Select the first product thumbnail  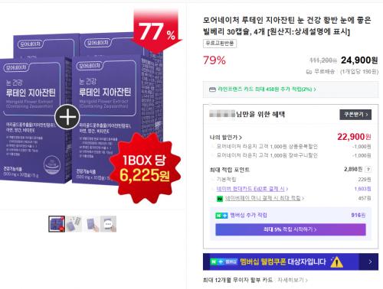tap(57, 224)
